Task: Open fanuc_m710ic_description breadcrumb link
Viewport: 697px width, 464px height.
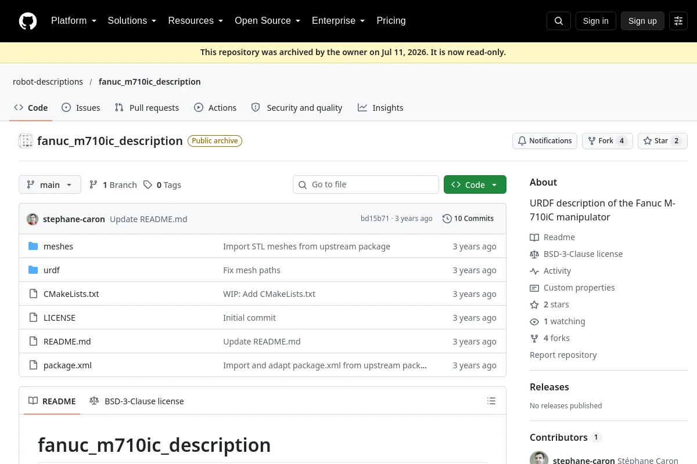Action: pos(150,82)
